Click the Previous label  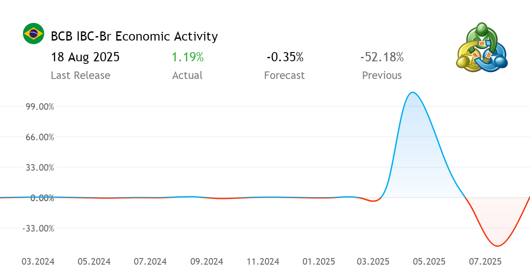[382, 75]
